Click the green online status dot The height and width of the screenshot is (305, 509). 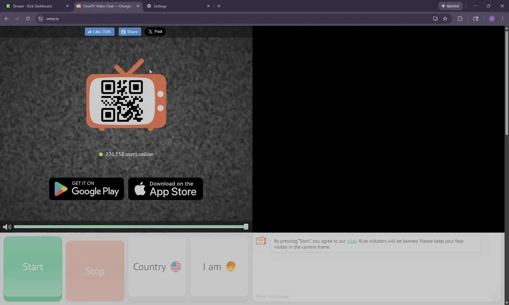(x=101, y=154)
